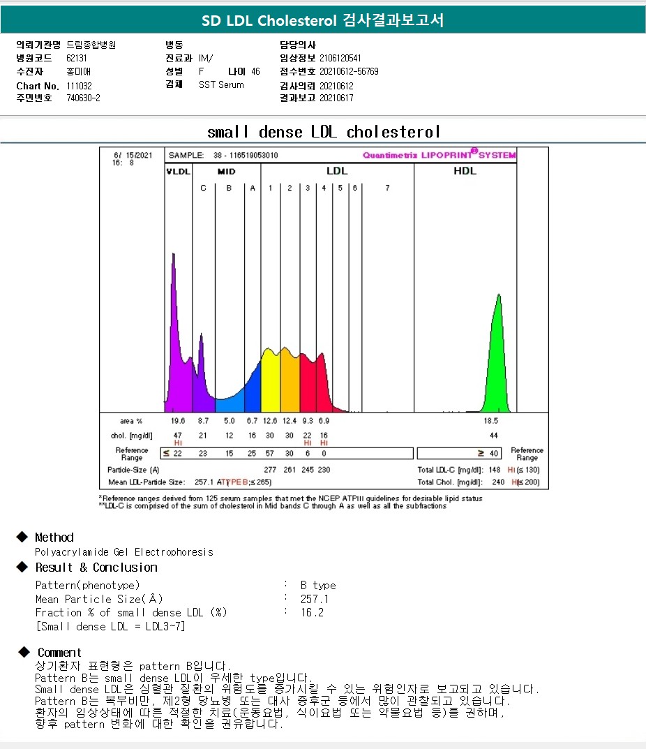
Task: Select the result report date '20210617'
Action: point(336,98)
